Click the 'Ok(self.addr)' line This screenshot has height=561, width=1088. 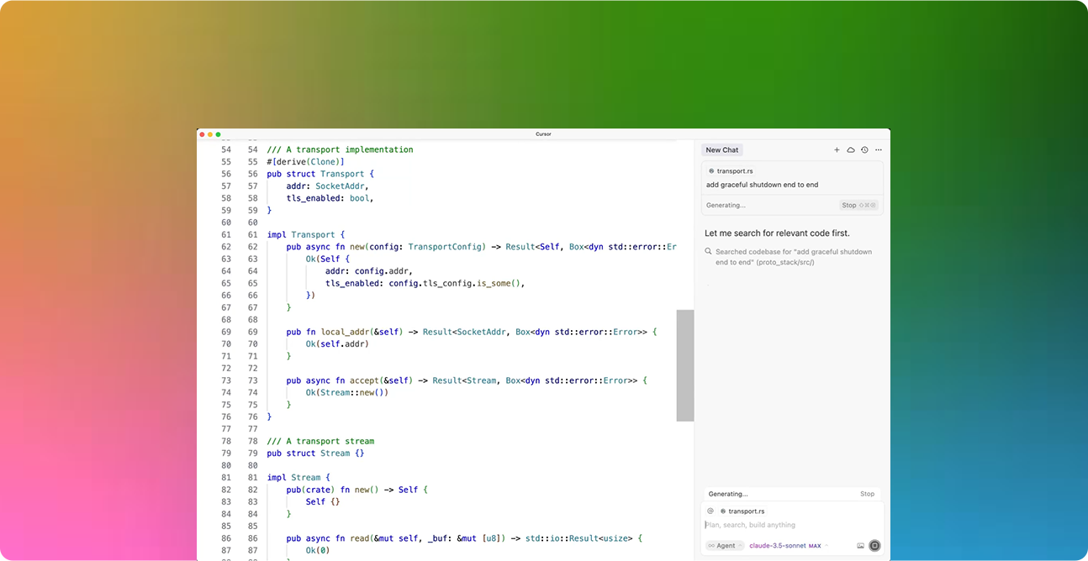[337, 343]
